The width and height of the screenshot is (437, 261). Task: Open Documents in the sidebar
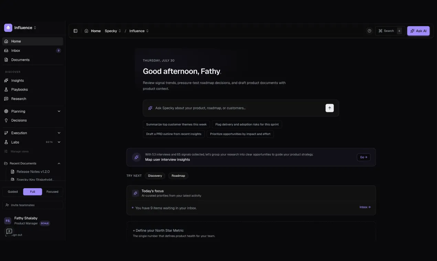click(33, 60)
